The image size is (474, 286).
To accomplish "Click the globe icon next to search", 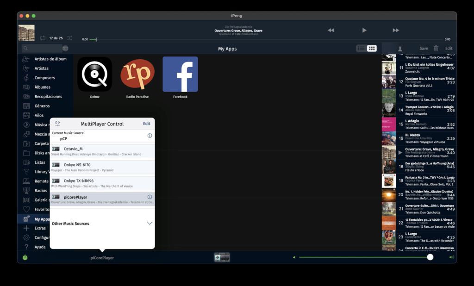I will [65, 49].
